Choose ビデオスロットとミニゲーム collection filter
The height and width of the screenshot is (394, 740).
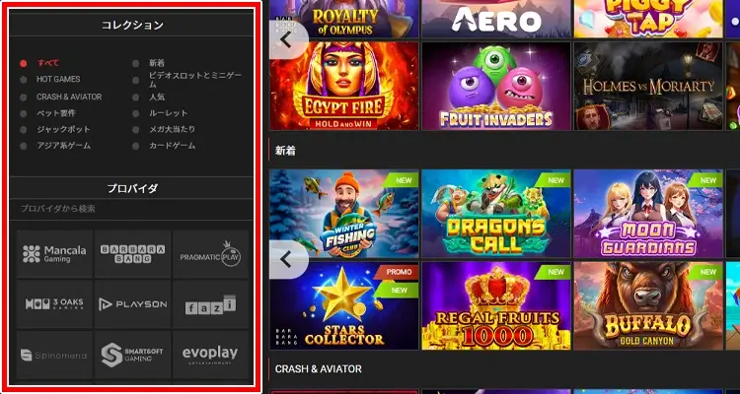click(195, 80)
